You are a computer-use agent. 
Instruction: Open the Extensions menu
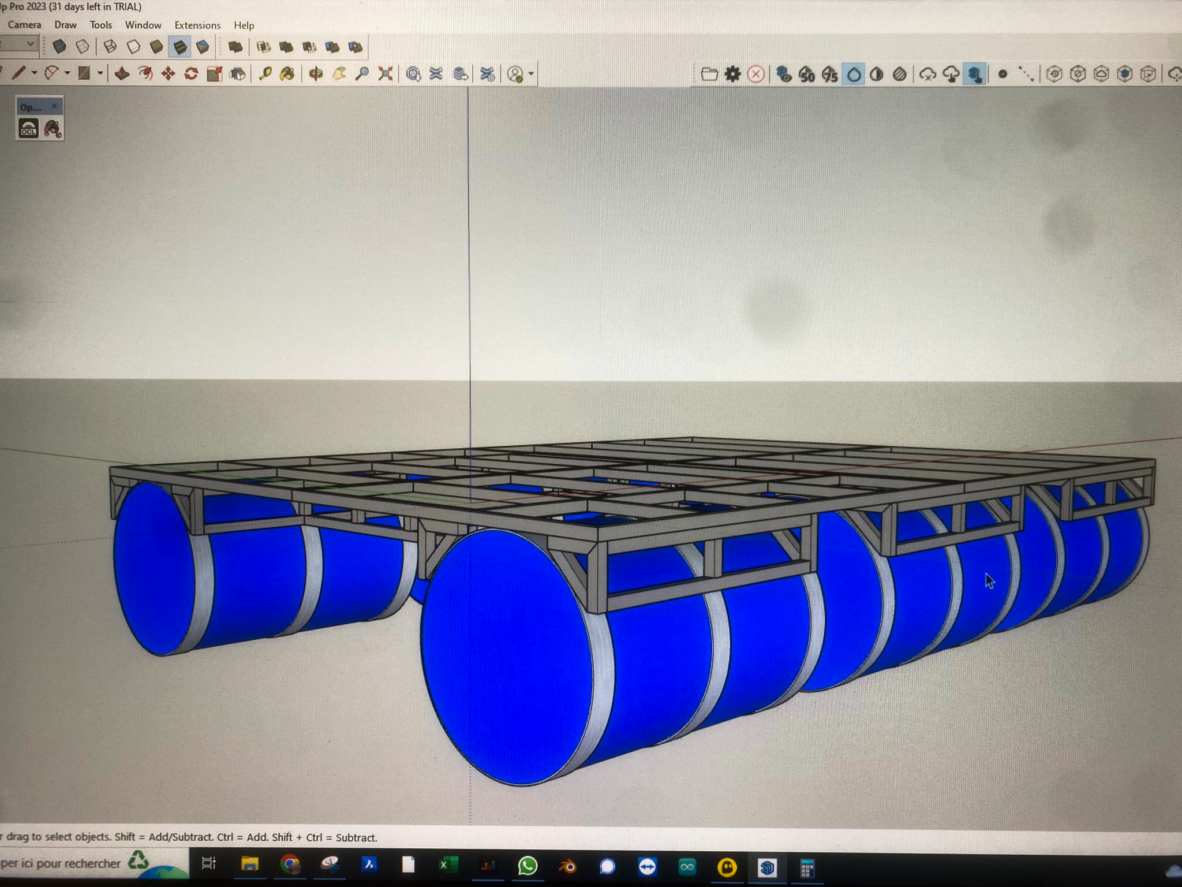pyautogui.click(x=197, y=25)
